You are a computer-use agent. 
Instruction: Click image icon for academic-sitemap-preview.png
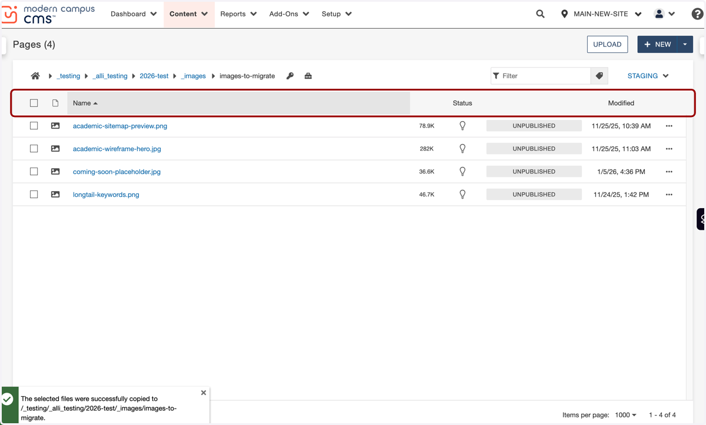pos(55,126)
